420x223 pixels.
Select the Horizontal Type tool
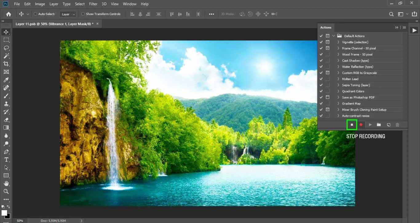coord(6,160)
